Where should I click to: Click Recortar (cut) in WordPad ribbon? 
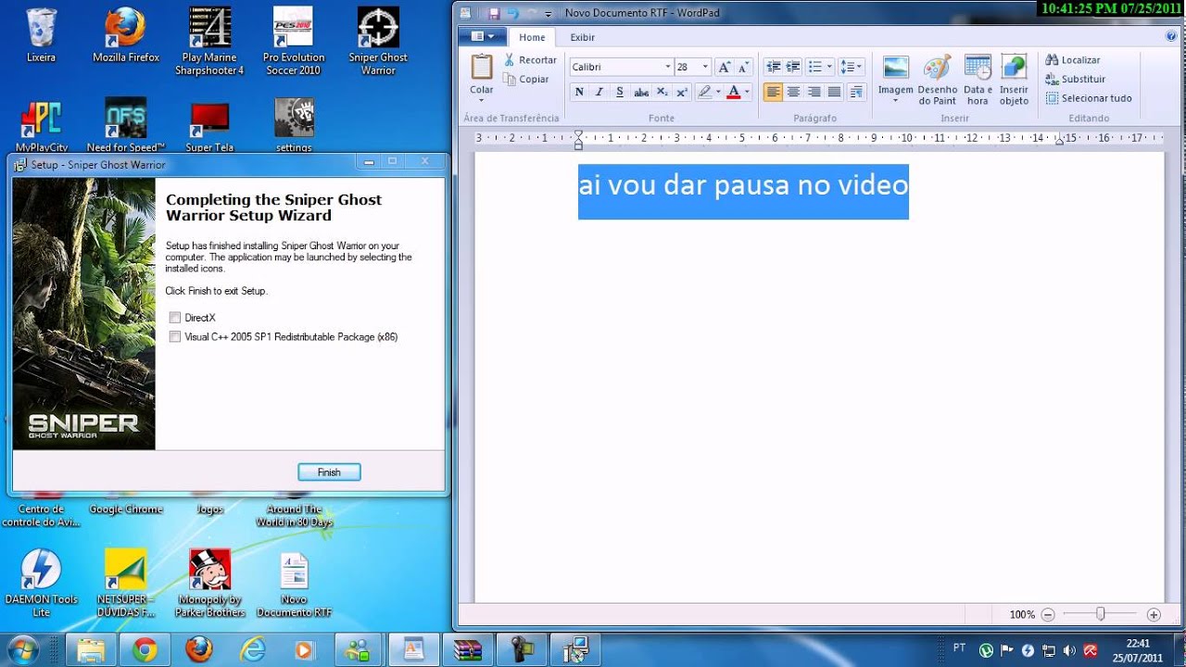(530, 60)
